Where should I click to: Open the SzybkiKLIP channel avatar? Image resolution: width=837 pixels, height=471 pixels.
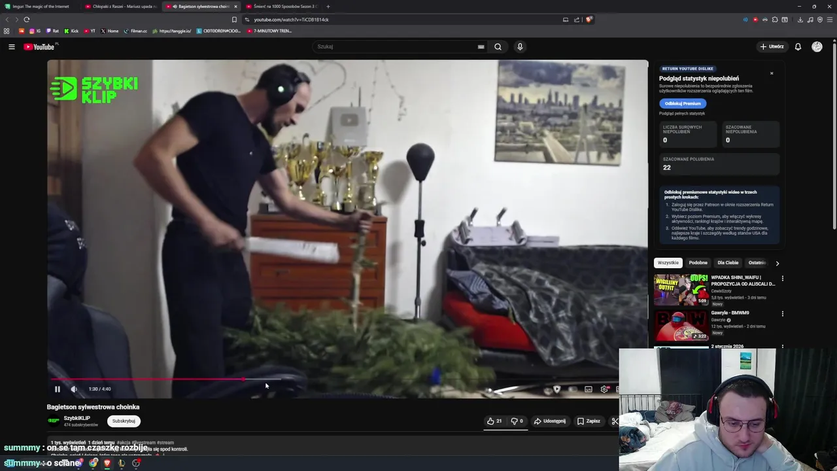click(54, 421)
